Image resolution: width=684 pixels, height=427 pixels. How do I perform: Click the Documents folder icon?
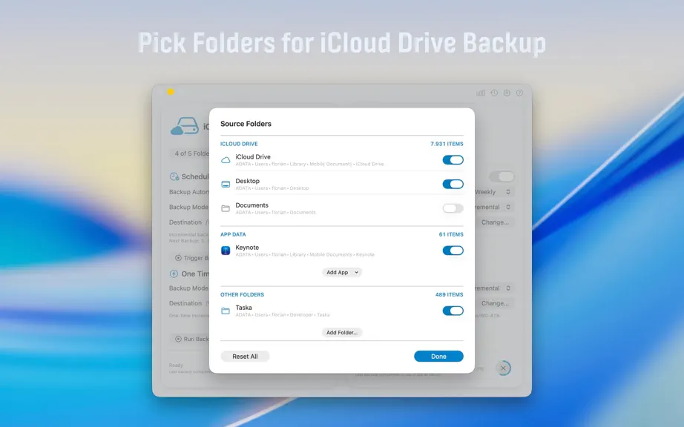pyautogui.click(x=226, y=208)
